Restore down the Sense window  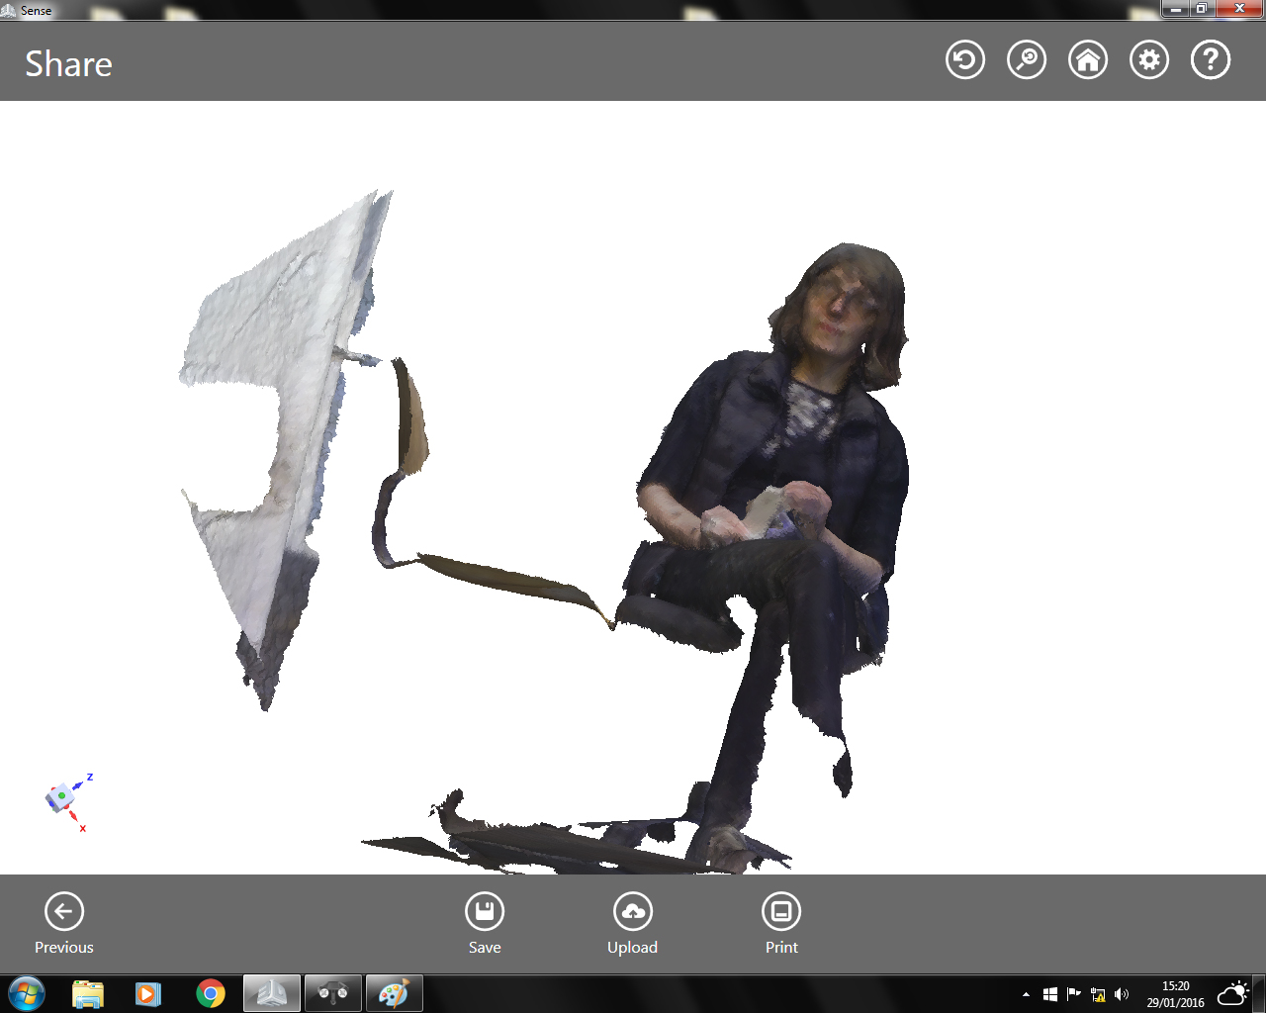click(1201, 9)
